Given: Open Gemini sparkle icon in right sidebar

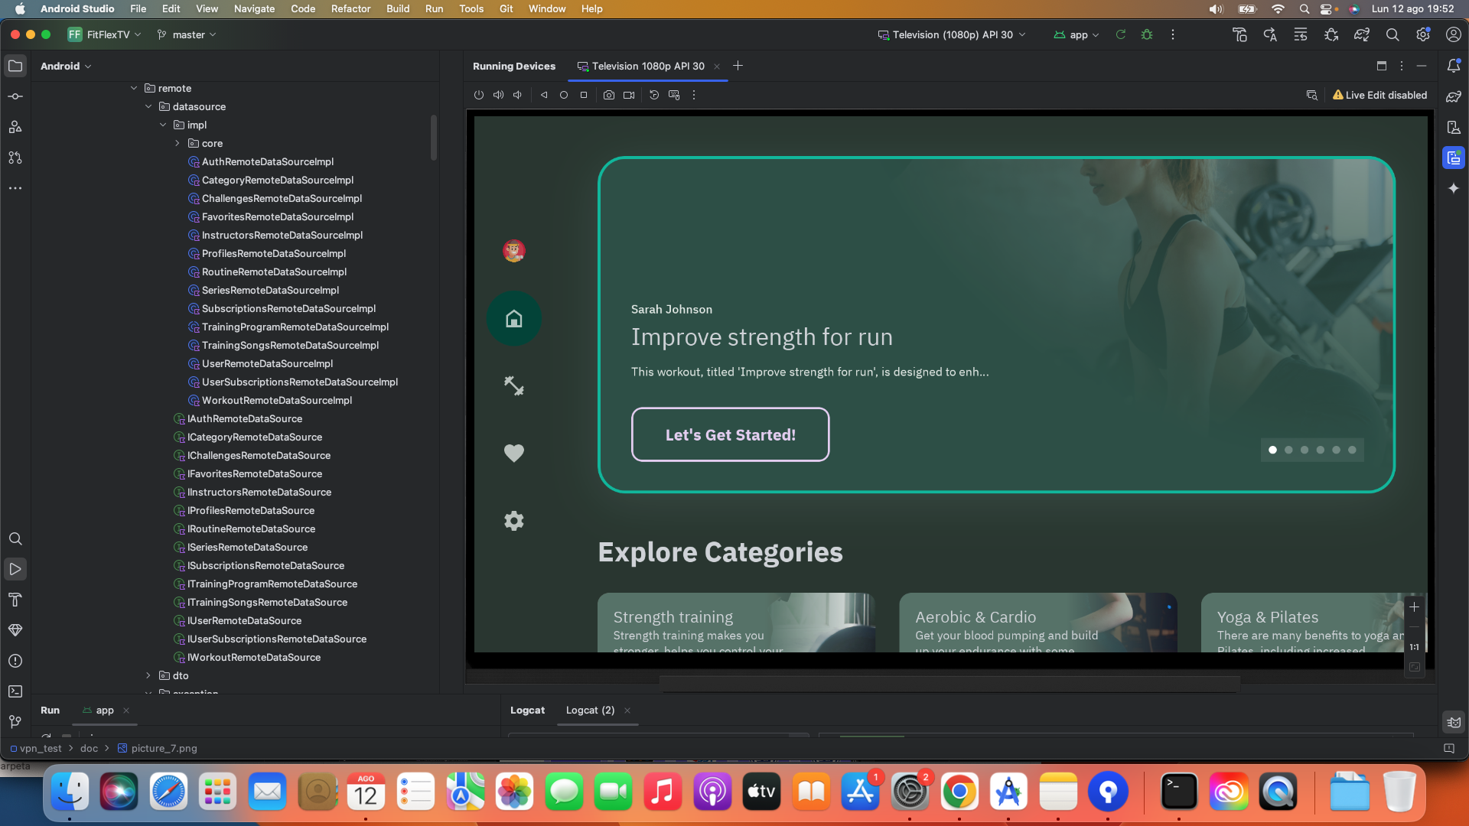Looking at the screenshot, I should [1454, 189].
